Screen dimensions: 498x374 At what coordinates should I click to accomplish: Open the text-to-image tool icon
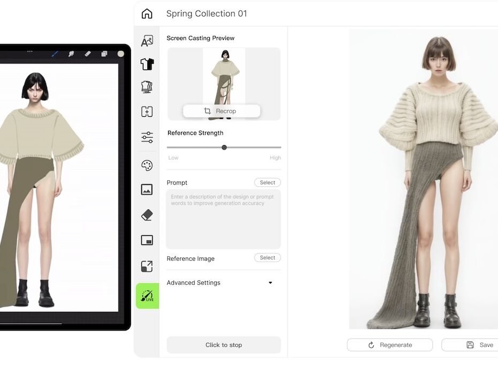147,41
